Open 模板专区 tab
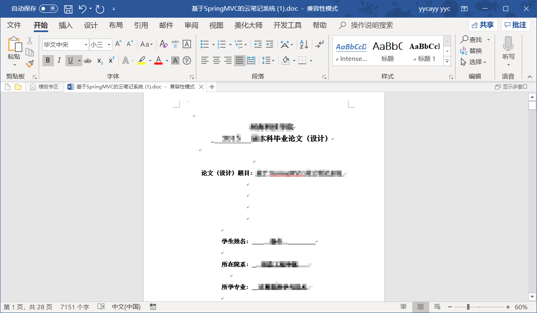The image size is (537, 313). pos(44,87)
